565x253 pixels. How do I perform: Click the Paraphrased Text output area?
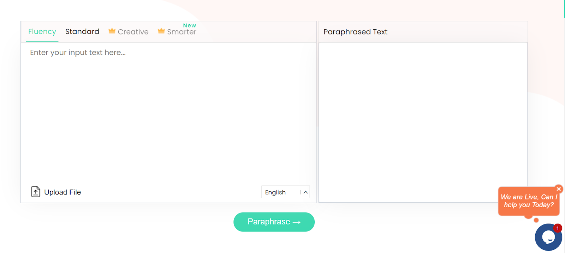coord(423,122)
